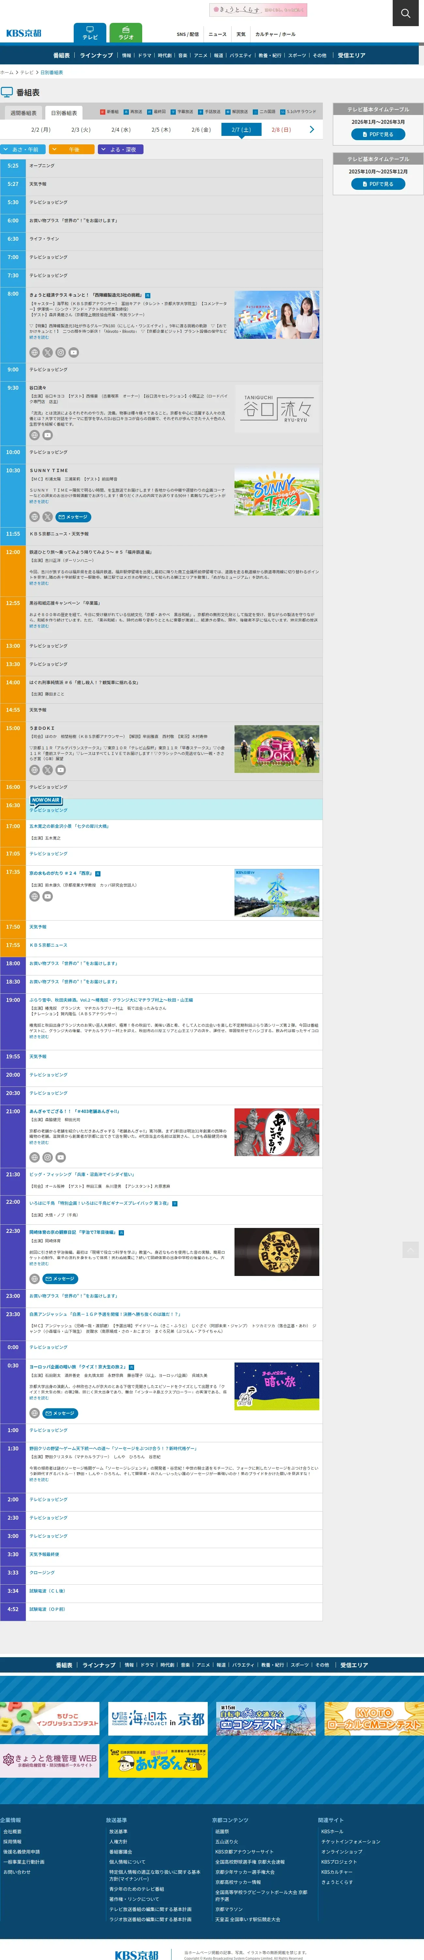The height and width of the screenshot is (1960, 424).
Task: Open the うまDOKI program thumbnail
Action: [x=277, y=749]
